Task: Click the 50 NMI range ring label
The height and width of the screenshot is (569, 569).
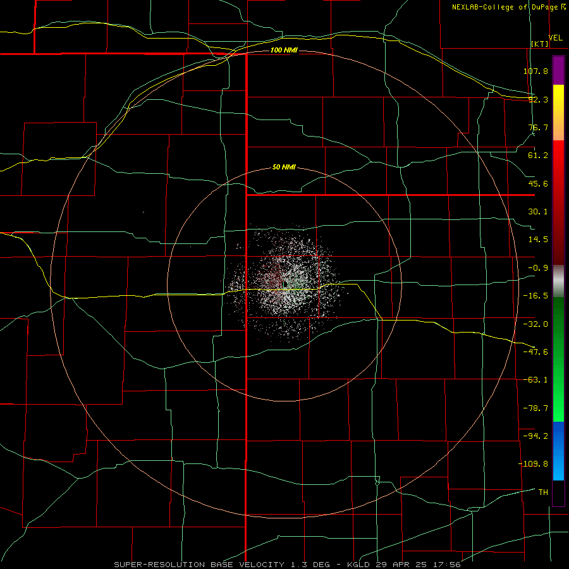Action: pos(284,168)
